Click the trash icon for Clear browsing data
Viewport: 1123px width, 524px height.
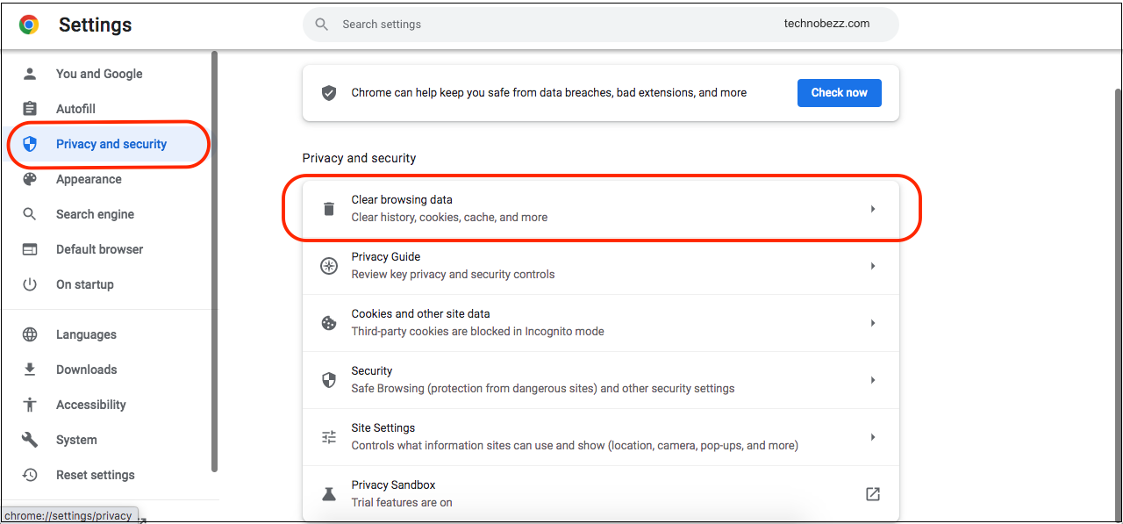(329, 209)
